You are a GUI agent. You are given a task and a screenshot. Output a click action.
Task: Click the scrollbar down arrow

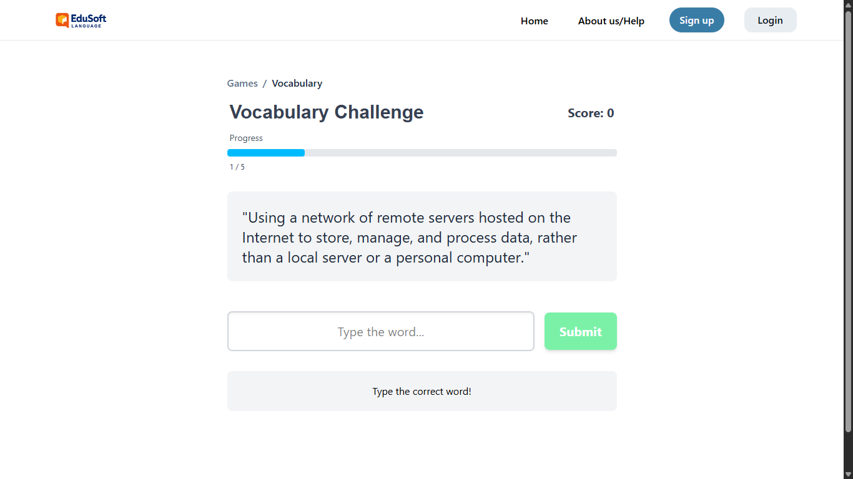(x=848, y=474)
